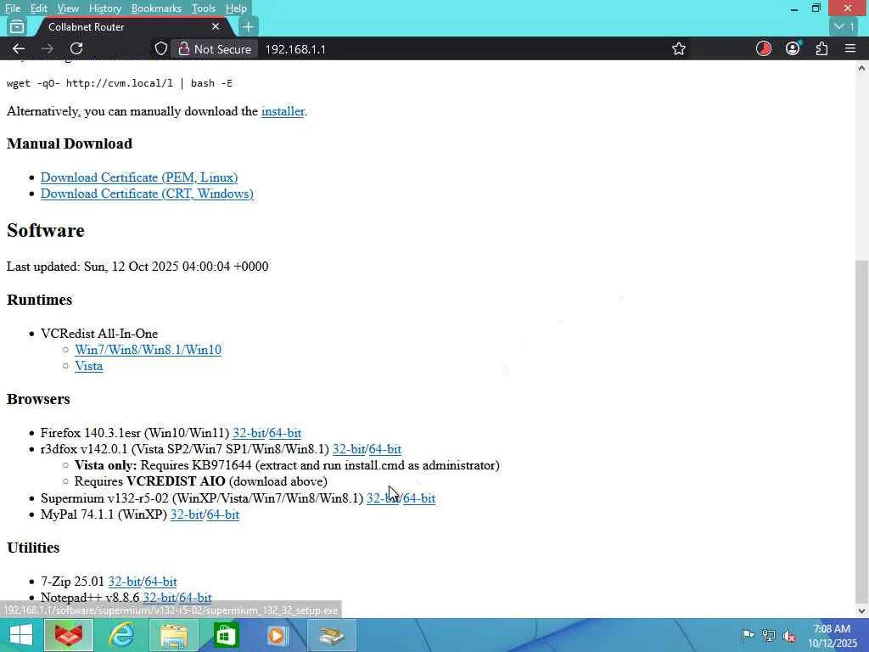Download r3dfox v142.0.1 64-bit
The height and width of the screenshot is (652, 869).
[385, 449]
